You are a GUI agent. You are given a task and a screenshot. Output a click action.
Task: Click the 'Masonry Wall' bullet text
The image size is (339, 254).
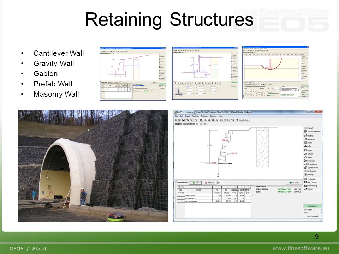pyautogui.click(x=56, y=94)
